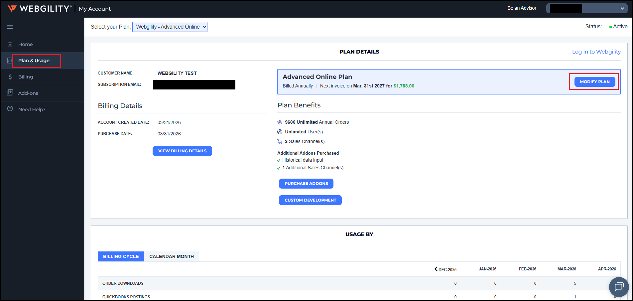
Task: Switch to the Calendar Month tab
Action: (x=171, y=256)
